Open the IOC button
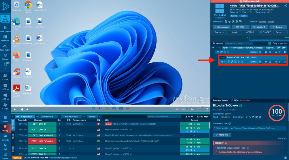 (x=240, y=27)
